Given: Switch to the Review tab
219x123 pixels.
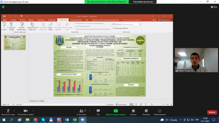Looking at the screenshot, I should click(x=76, y=20).
